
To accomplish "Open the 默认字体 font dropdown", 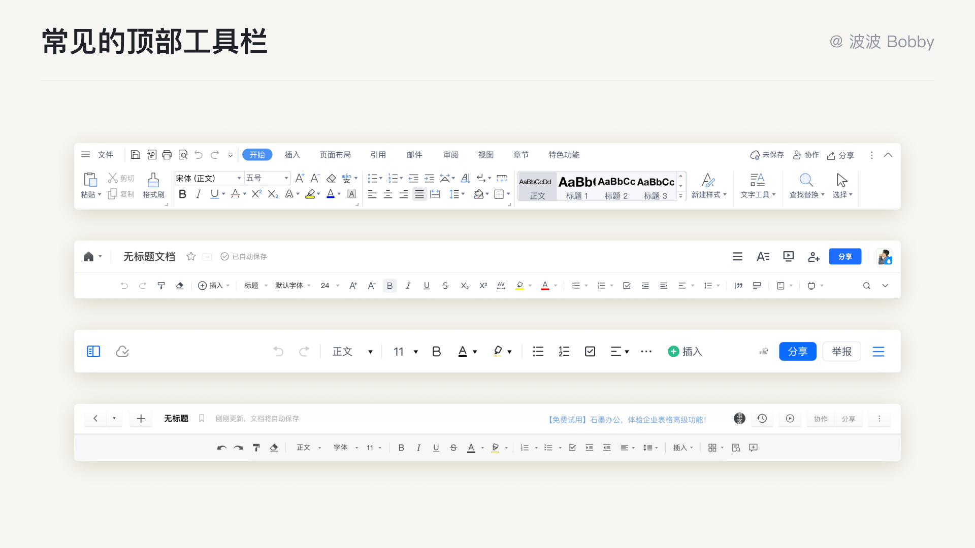I will coord(293,286).
